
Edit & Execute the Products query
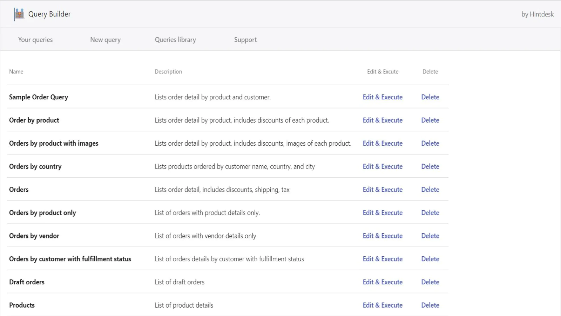(x=382, y=305)
